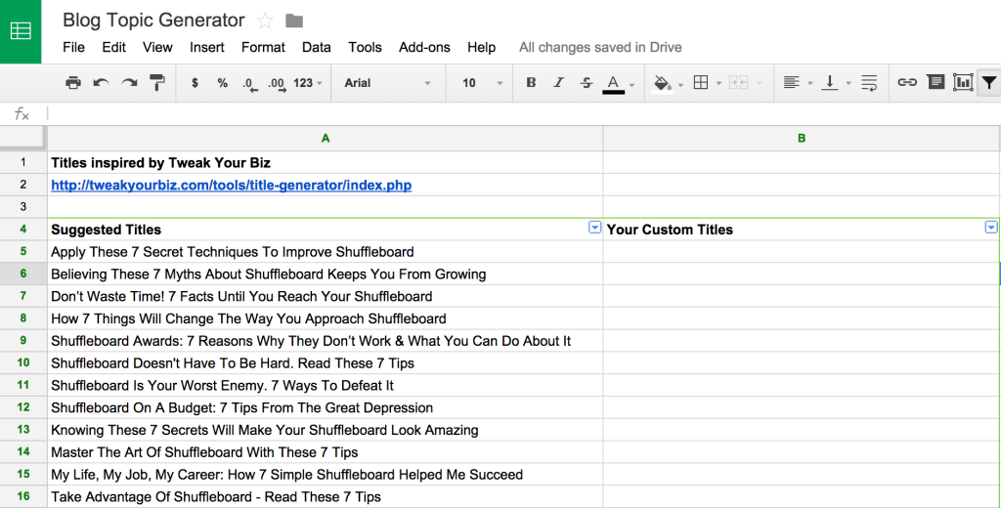Open the 123 more formats dropdown
Viewport: 1001px width, 508px height.
tap(308, 83)
